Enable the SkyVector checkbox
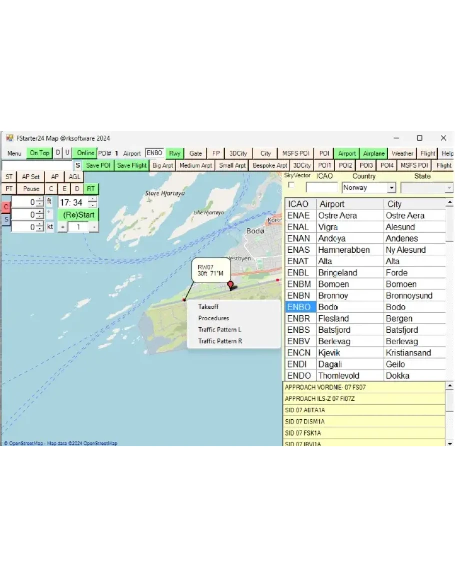This screenshot has height=578, width=455. (x=292, y=186)
